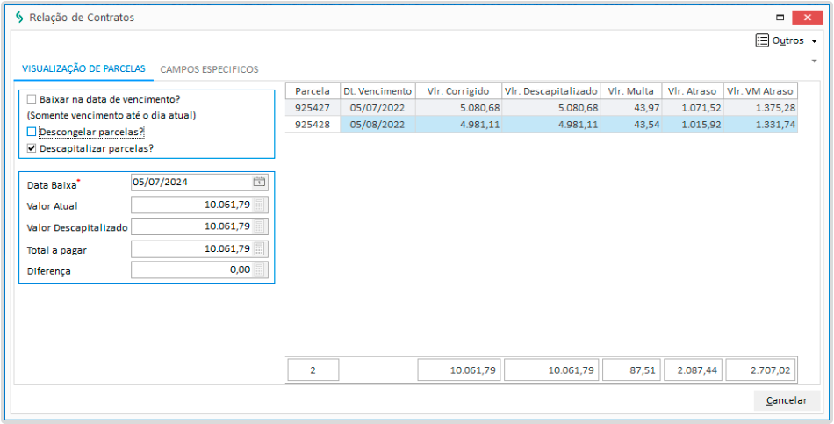This screenshot has height=424, width=834.
Task: Close the Relação de Contratos window
Action: click(x=808, y=18)
